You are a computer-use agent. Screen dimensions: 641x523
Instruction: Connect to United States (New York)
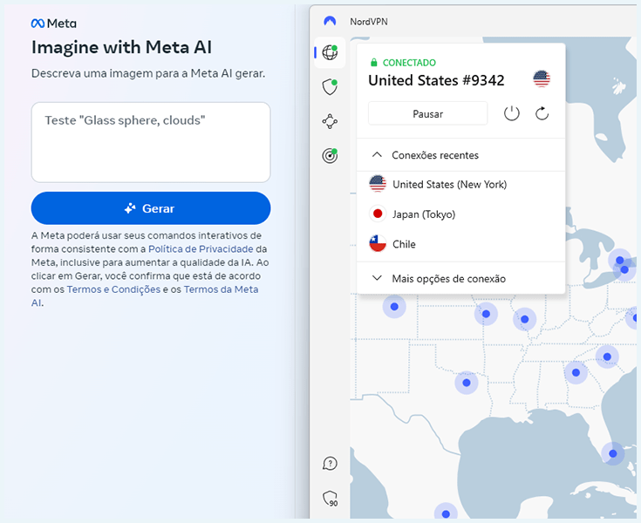coord(460,184)
